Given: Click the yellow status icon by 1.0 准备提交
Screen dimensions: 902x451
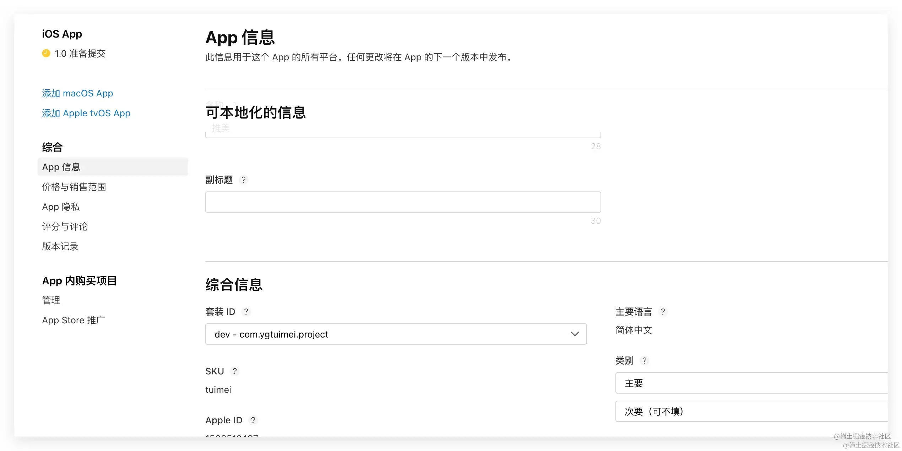Looking at the screenshot, I should click(x=46, y=54).
